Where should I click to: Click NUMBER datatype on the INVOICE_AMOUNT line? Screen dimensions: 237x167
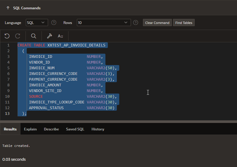[94, 85]
